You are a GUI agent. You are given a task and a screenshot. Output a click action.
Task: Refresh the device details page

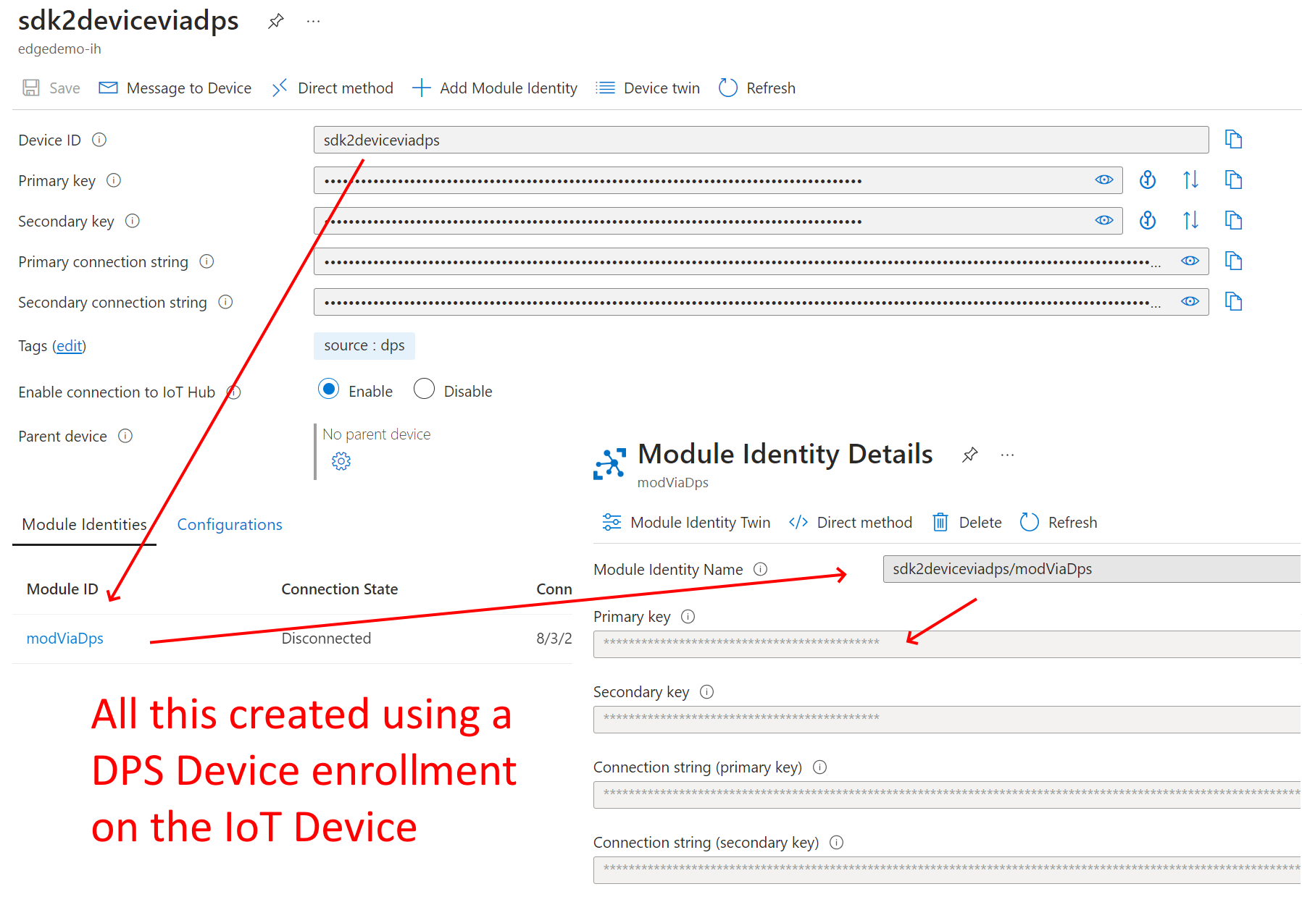pos(756,88)
